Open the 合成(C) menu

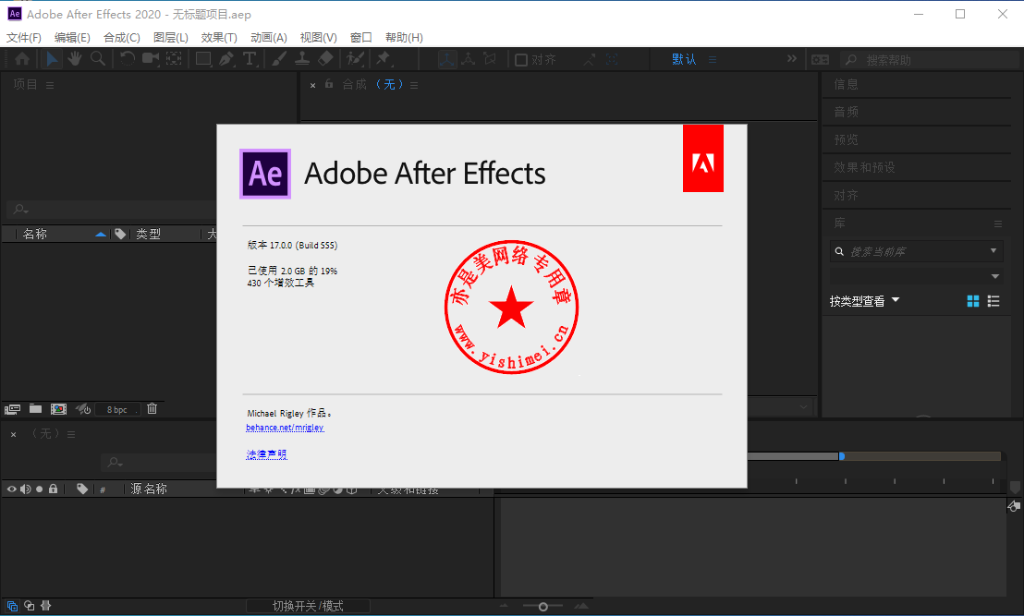pos(122,38)
